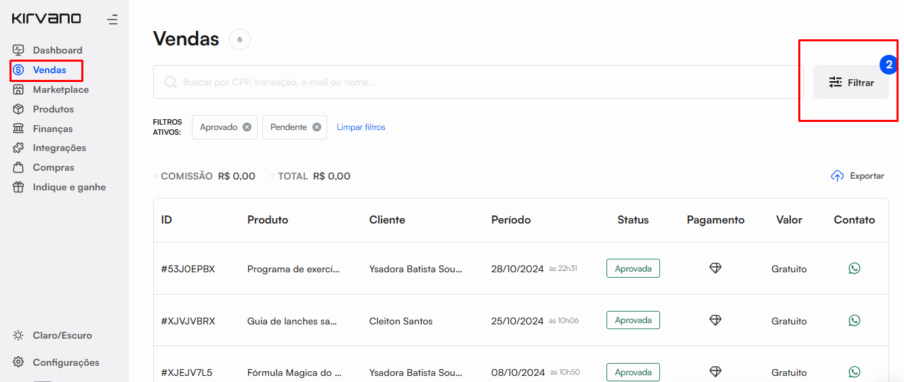Focus the search by CPF or email field
The image size is (904, 382).
pos(474,83)
